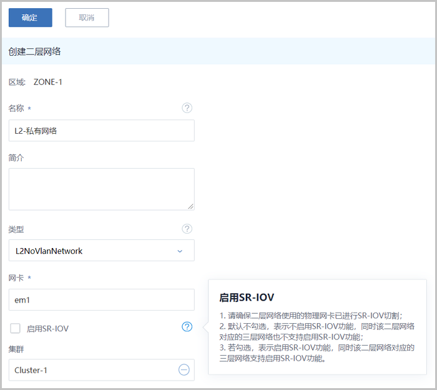Screen dimensions: 437x390
Task: Click the 确定 confirm button
Action: click(30, 17)
